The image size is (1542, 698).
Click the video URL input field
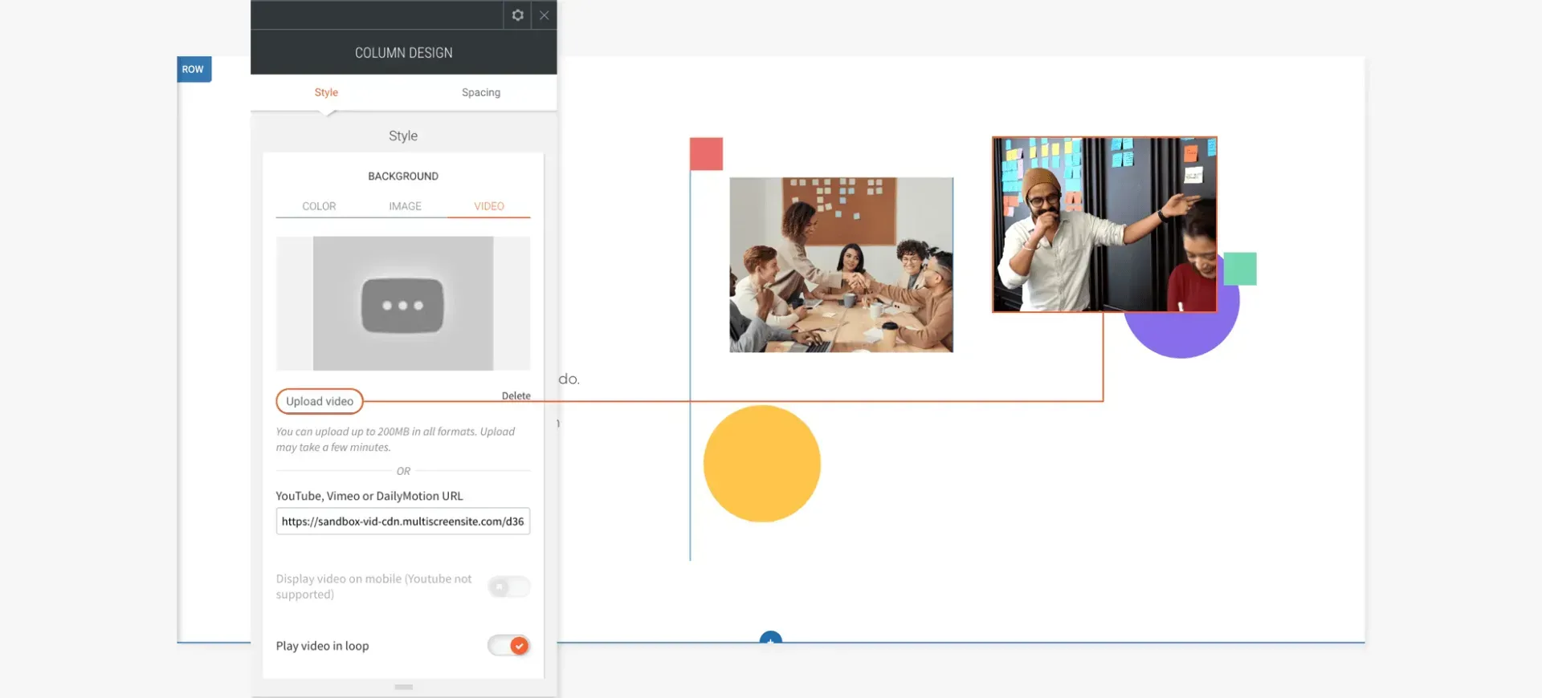tap(403, 521)
